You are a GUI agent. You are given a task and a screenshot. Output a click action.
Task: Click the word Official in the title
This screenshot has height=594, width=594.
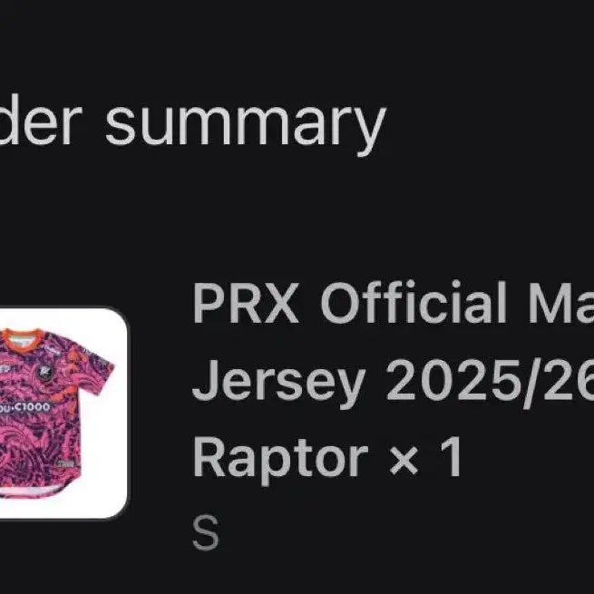click(x=414, y=302)
